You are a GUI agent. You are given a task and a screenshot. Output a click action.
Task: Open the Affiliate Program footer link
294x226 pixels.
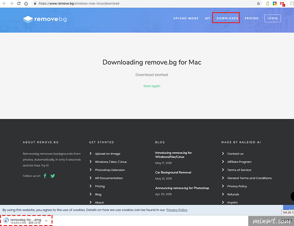pos(239,162)
